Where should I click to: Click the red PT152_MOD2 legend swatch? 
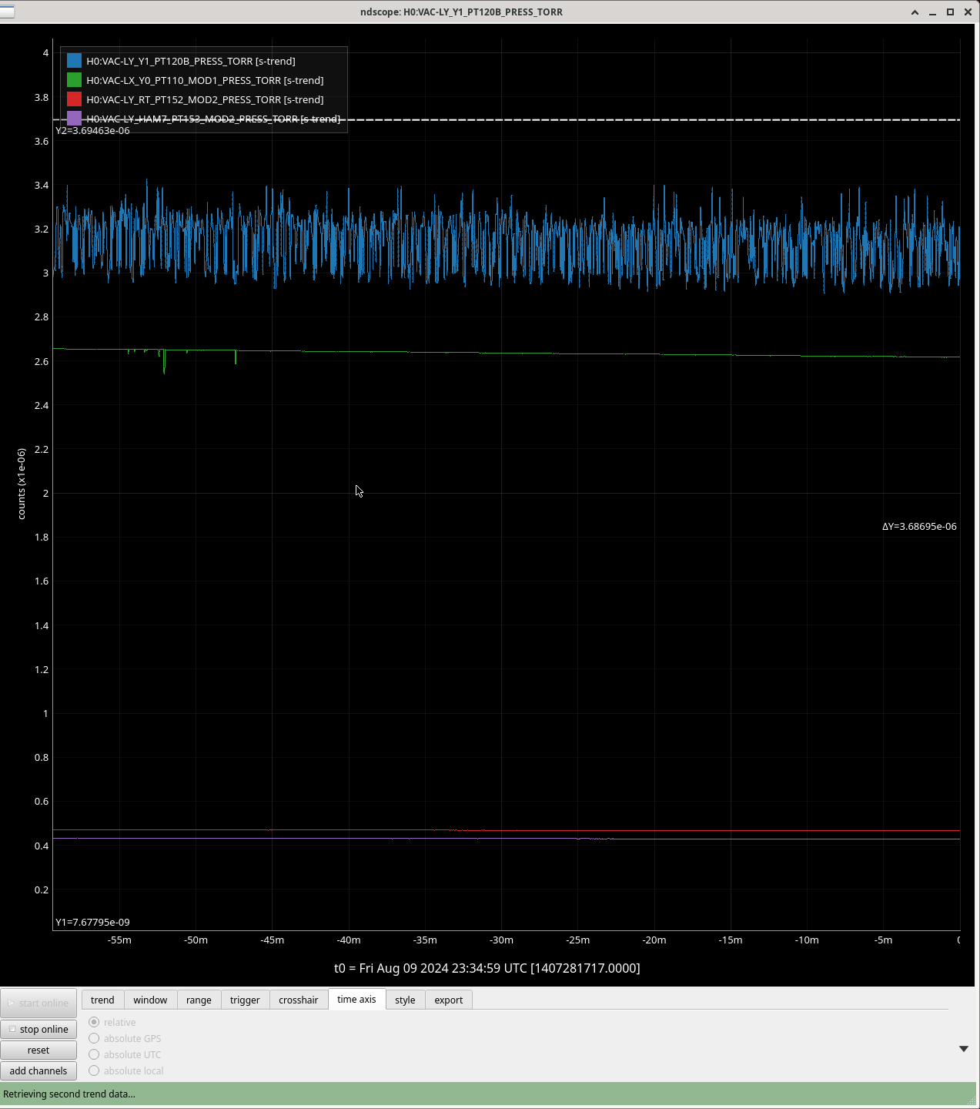(x=74, y=99)
